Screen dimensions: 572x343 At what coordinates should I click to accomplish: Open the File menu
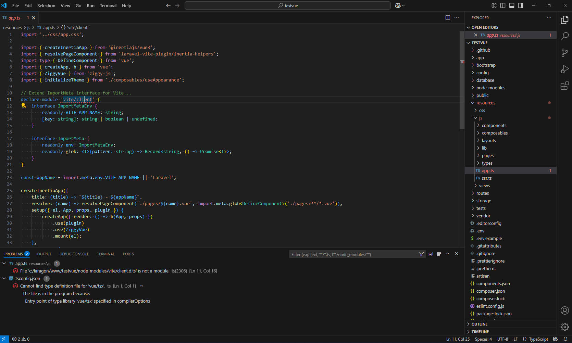16,5
